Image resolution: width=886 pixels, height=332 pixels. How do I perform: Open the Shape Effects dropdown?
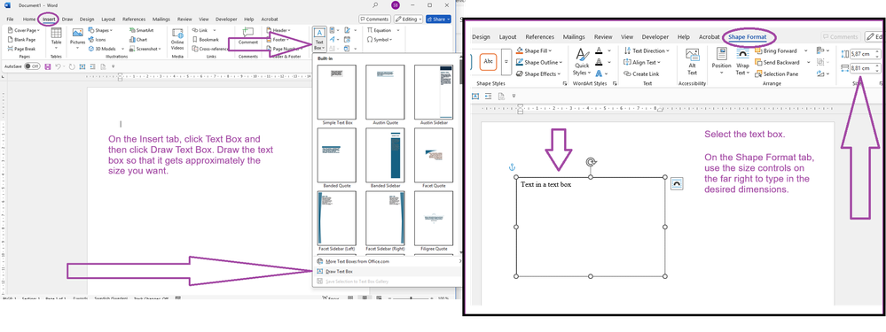click(x=537, y=73)
